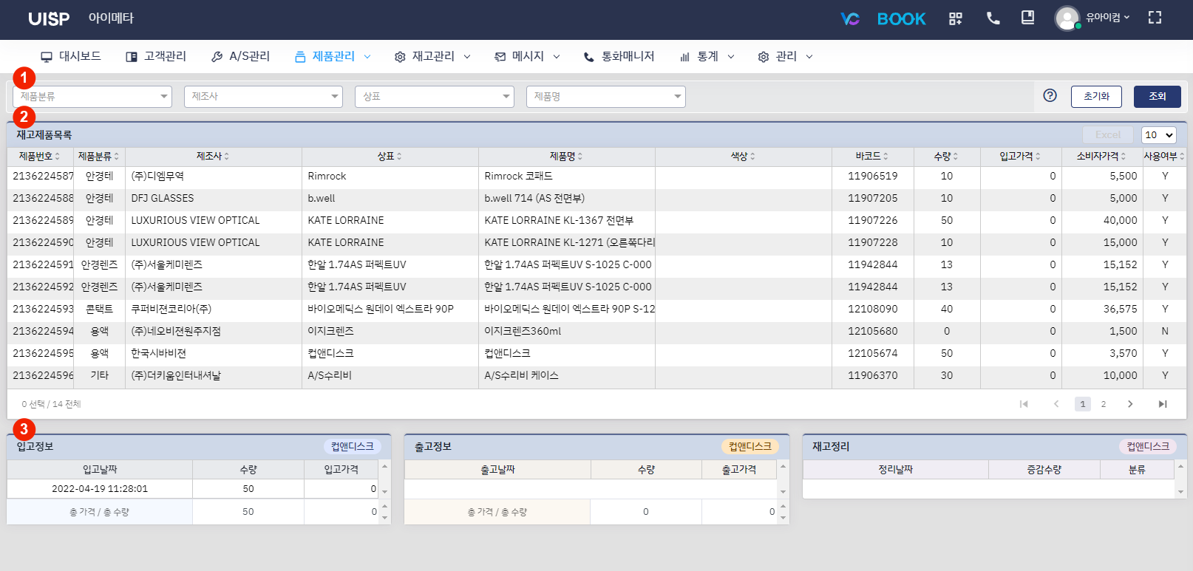Sort by 제품번호 column header
Image resolution: width=1193 pixels, height=571 pixels.
(40, 156)
